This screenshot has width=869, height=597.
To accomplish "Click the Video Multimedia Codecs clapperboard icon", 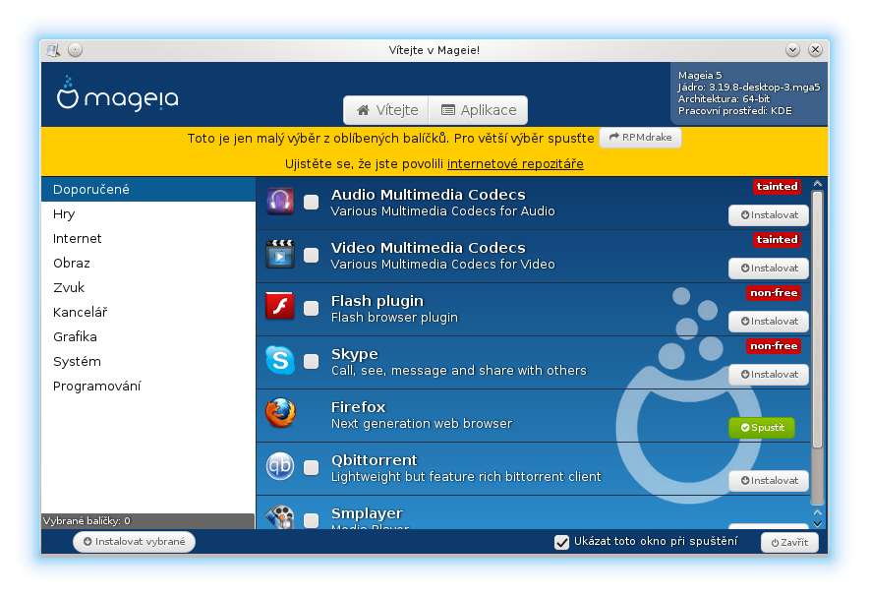I will coord(280,255).
